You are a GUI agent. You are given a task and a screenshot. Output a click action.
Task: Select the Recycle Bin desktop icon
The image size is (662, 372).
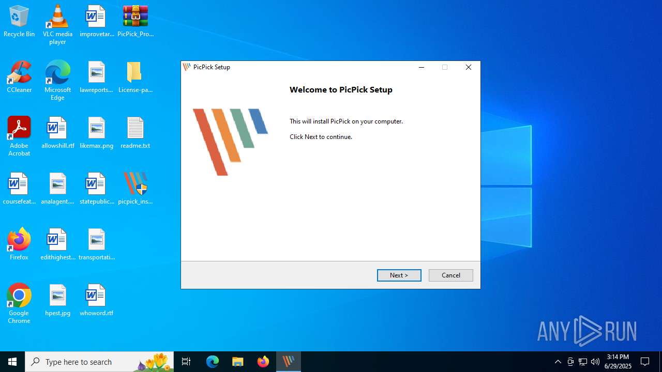click(19, 22)
